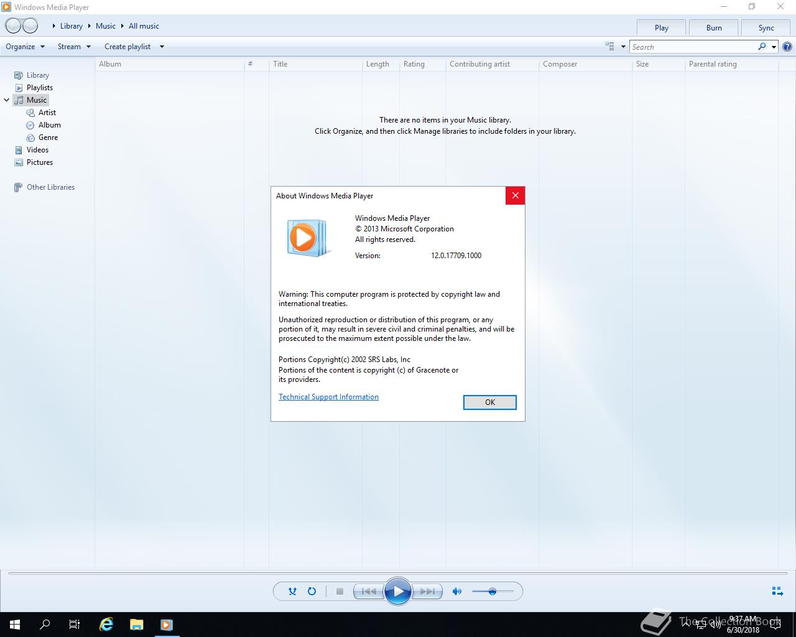796x637 pixels.
Task: Switch to Now Playing view icon
Action: 777,591
